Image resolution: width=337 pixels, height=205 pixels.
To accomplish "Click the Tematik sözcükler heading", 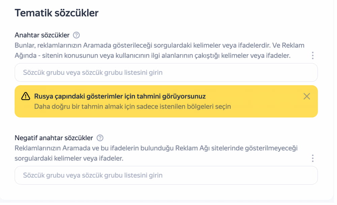I will [56, 13].
